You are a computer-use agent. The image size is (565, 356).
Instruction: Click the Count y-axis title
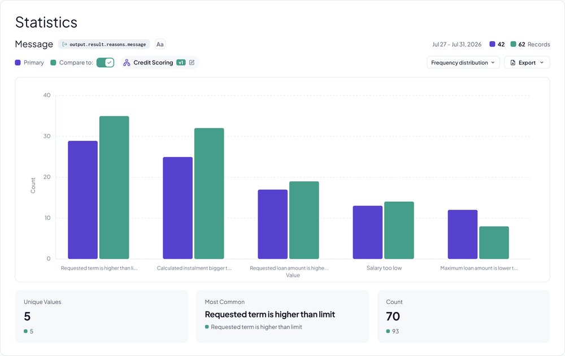[33, 185]
